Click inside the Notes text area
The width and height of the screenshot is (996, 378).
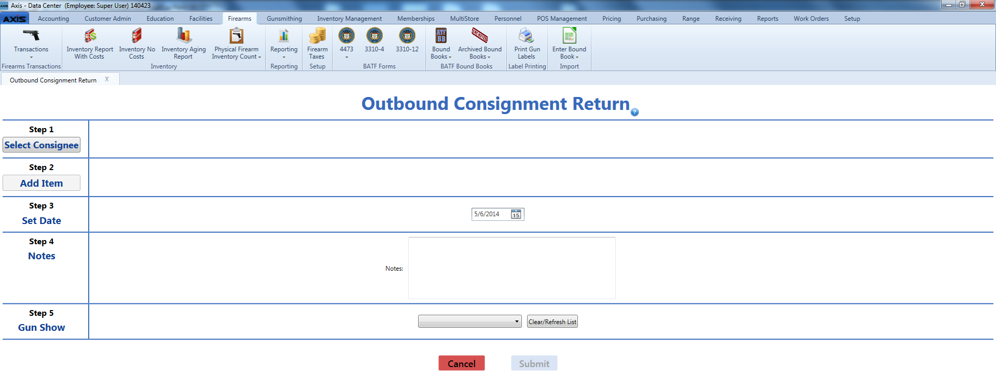tap(512, 268)
